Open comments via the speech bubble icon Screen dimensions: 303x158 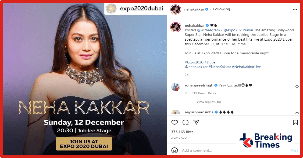[x=186, y=122]
